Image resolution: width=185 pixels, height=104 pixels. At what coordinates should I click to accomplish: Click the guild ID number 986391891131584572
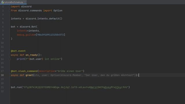pos(51,35)
